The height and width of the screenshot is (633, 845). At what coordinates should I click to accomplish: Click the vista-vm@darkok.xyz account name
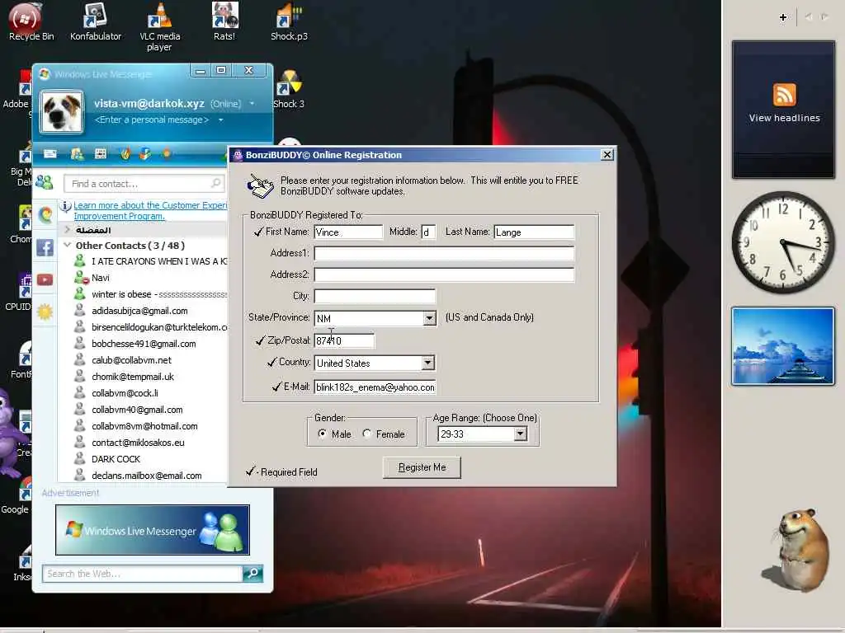149,103
